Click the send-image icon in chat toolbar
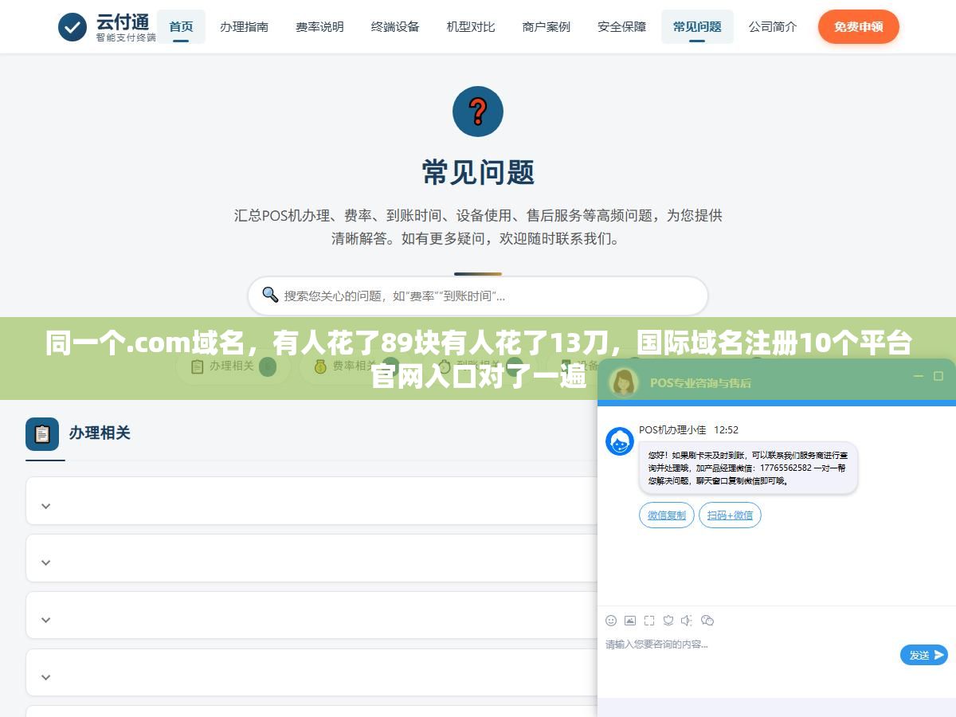The width and height of the screenshot is (956, 717). 630,621
